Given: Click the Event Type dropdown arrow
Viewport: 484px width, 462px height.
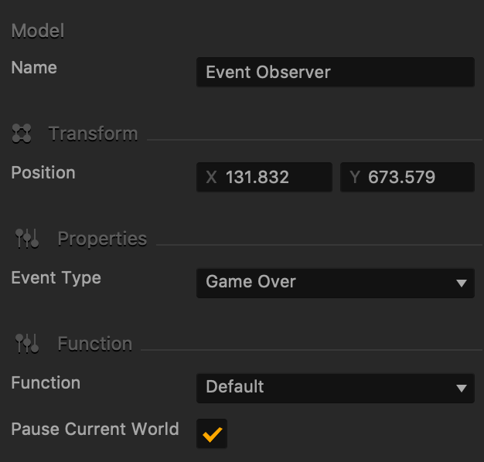Looking at the screenshot, I should click(461, 283).
